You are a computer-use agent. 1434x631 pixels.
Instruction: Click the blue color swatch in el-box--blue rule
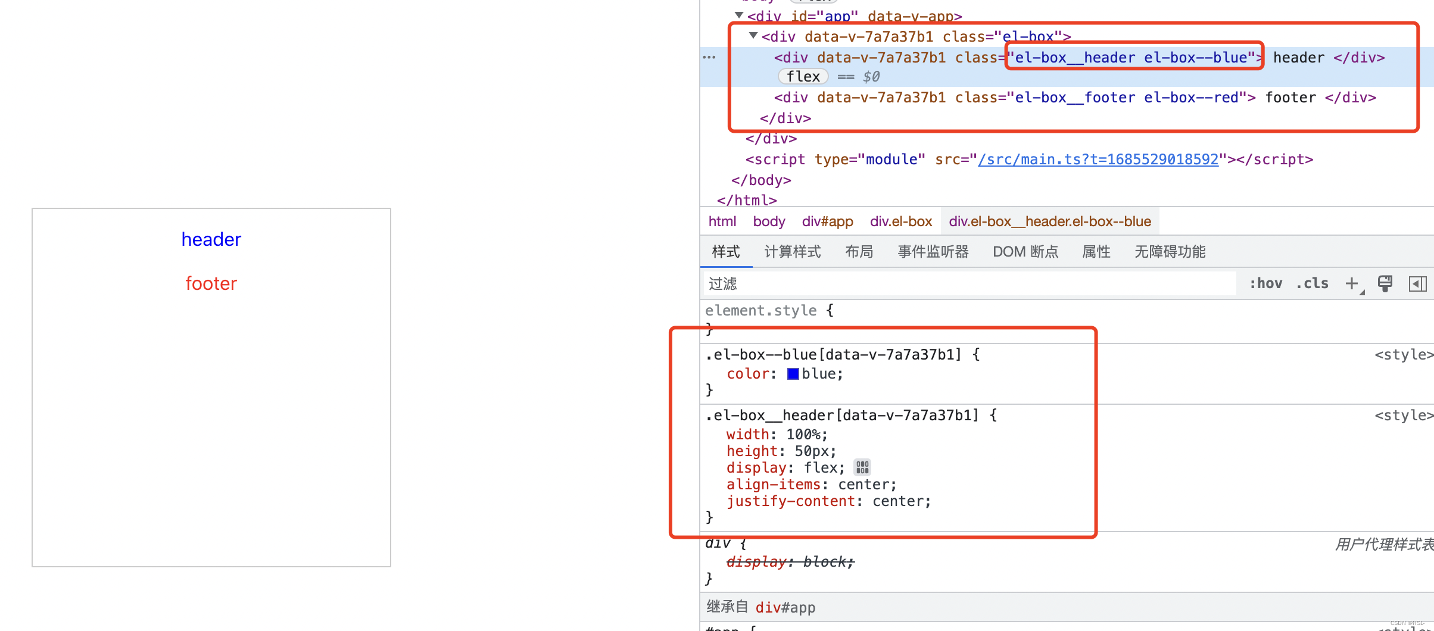point(793,373)
